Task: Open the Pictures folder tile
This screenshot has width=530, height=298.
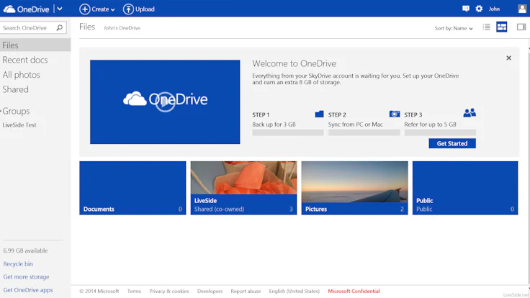Action: click(354, 188)
